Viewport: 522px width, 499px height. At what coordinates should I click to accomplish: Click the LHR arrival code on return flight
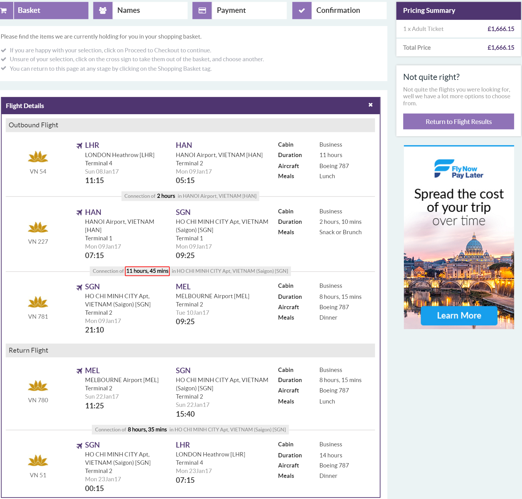[183, 445]
